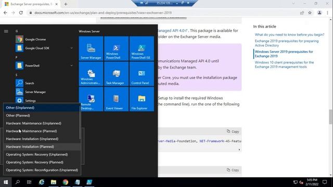Click the Chrome address bar URL
This screenshot has width=333, height=187.
[x=103, y=12]
